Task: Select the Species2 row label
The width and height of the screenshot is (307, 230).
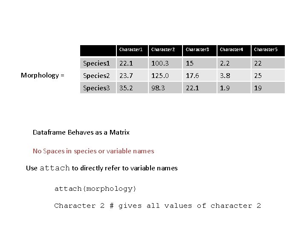Action: click(x=96, y=76)
